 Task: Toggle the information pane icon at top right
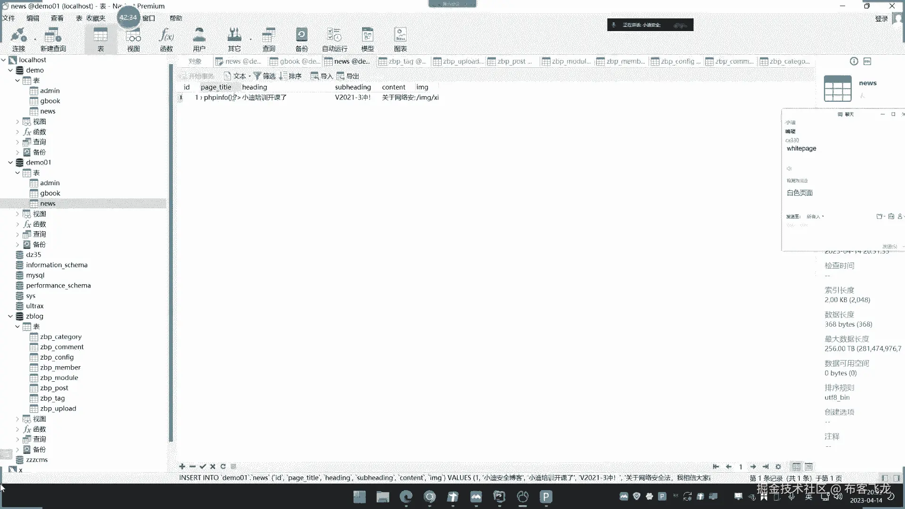click(x=854, y=61)
